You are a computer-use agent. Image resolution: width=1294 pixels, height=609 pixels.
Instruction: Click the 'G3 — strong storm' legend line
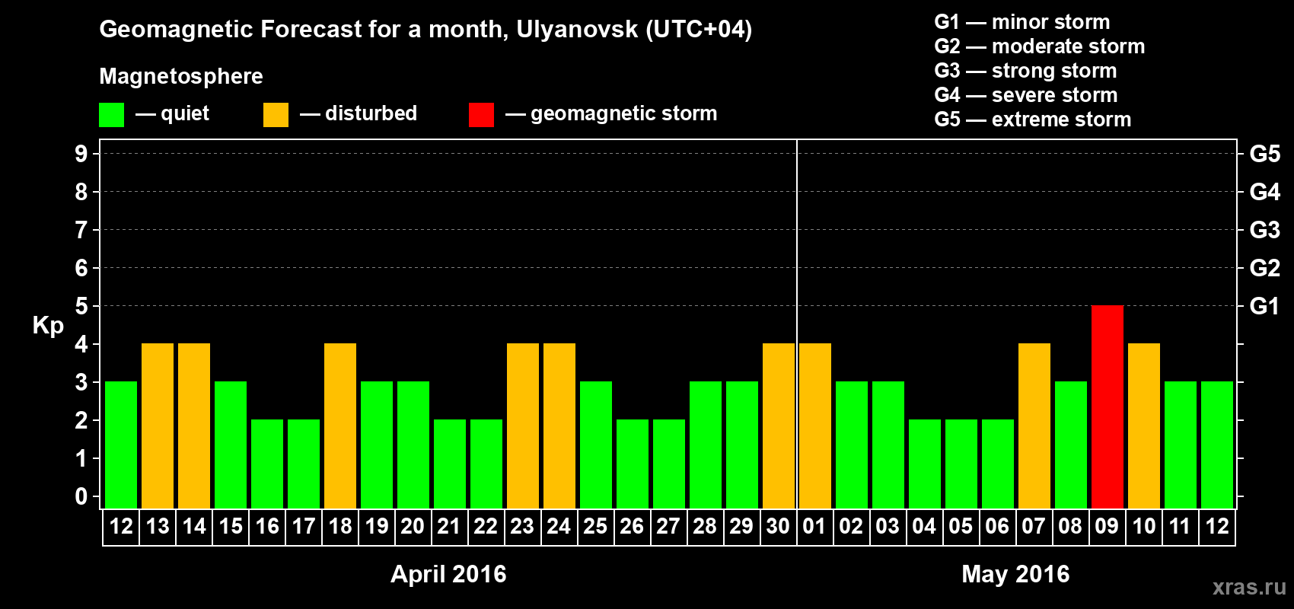click(1025, 71)
